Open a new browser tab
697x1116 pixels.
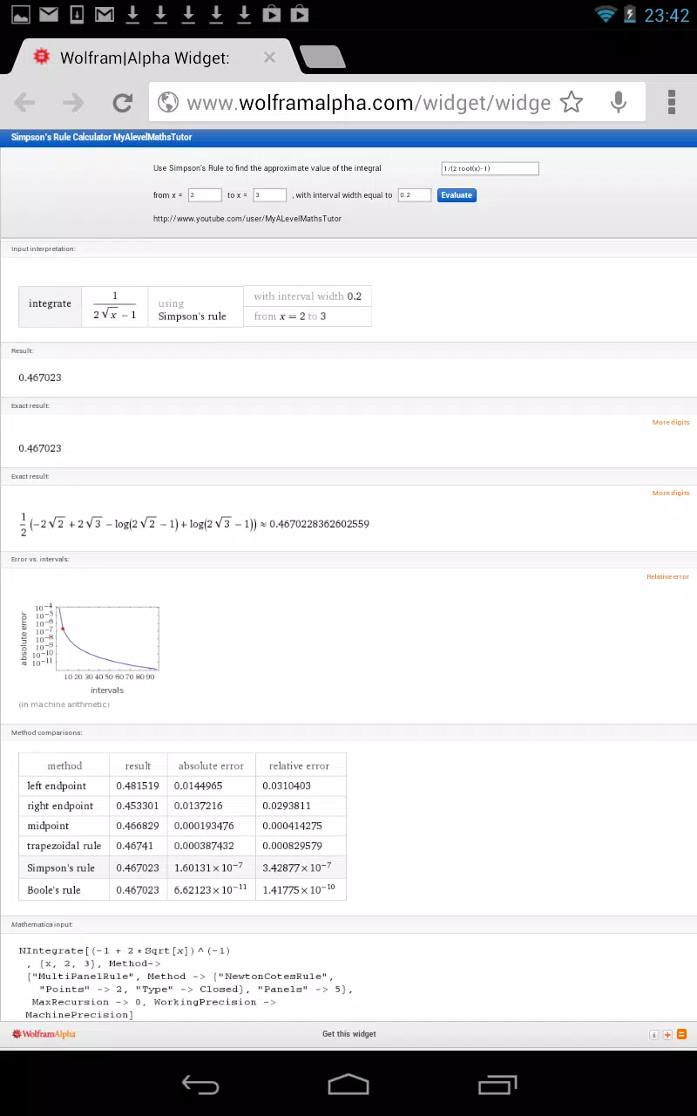pos(322,58)
